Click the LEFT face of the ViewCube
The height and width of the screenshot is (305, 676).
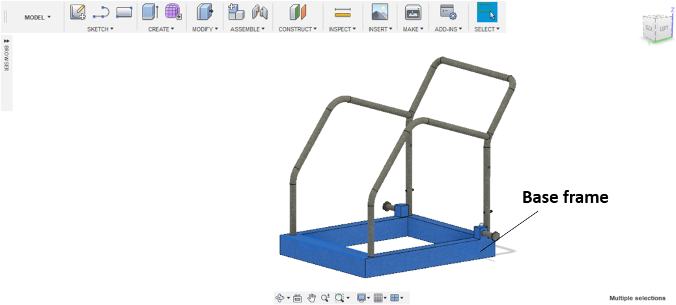[x=662, y=30]
